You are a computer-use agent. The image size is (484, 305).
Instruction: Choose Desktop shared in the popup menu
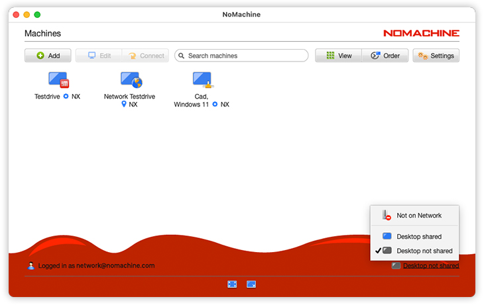[x=418, y=236]
